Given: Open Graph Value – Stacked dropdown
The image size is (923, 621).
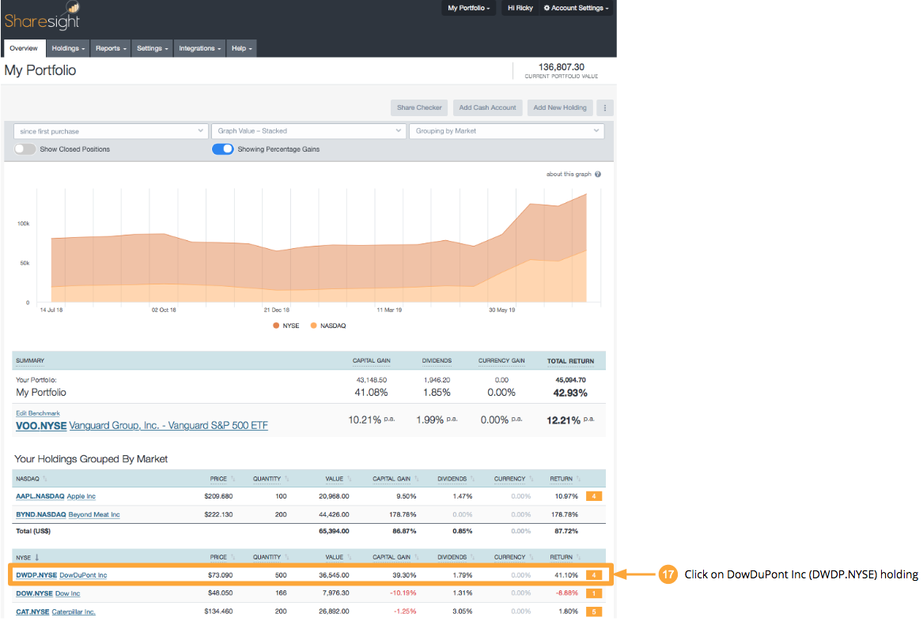Looking at the screenshot, I should pos(309,131).
